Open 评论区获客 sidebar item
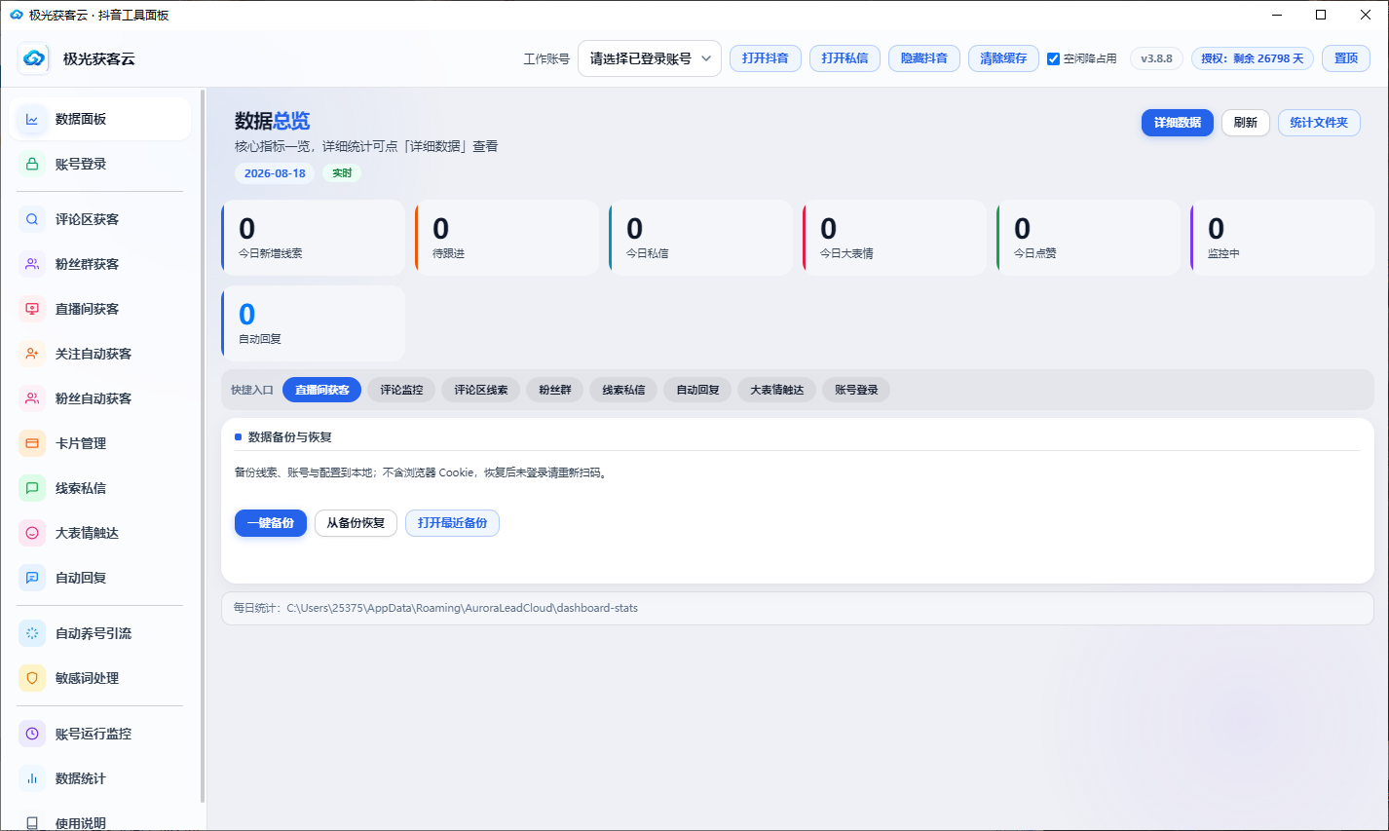Viewport: 1389px width, 831px height. (x=100, y=219)
